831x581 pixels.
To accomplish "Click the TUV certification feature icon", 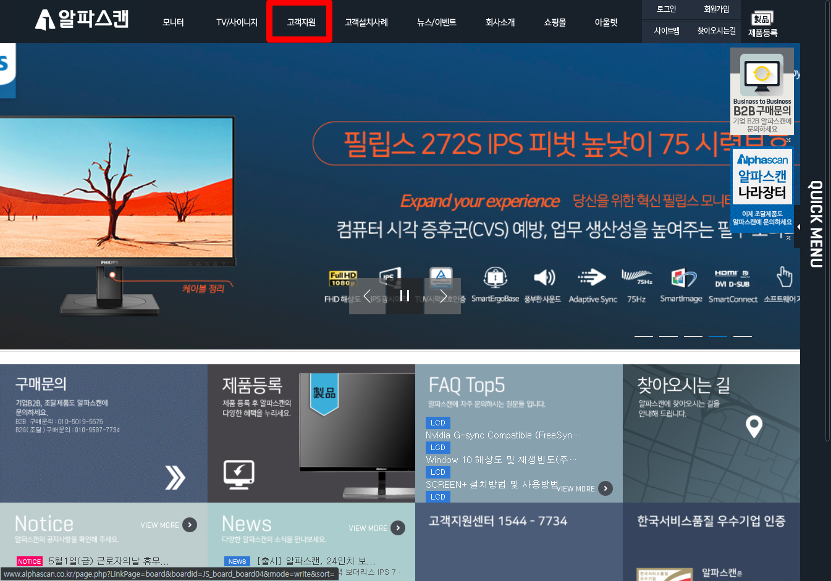I will pos(441,277).
